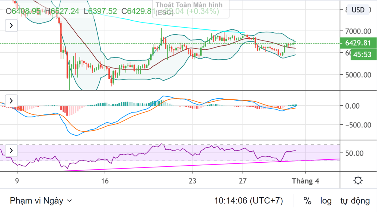Viewport: 377px width, 212px height.
Task: Expand the MACD pane legend arrow
Action: pos(11,100)
